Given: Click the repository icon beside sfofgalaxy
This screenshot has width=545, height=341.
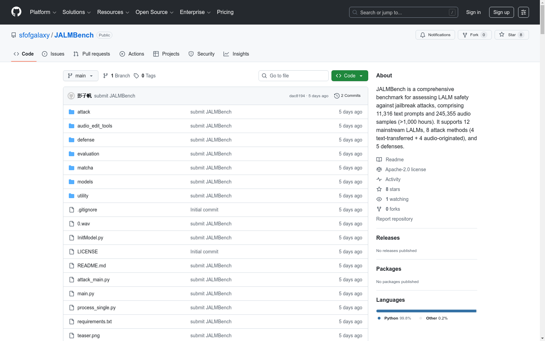Looking at the screenshot, I should click(x=14, y=35).
